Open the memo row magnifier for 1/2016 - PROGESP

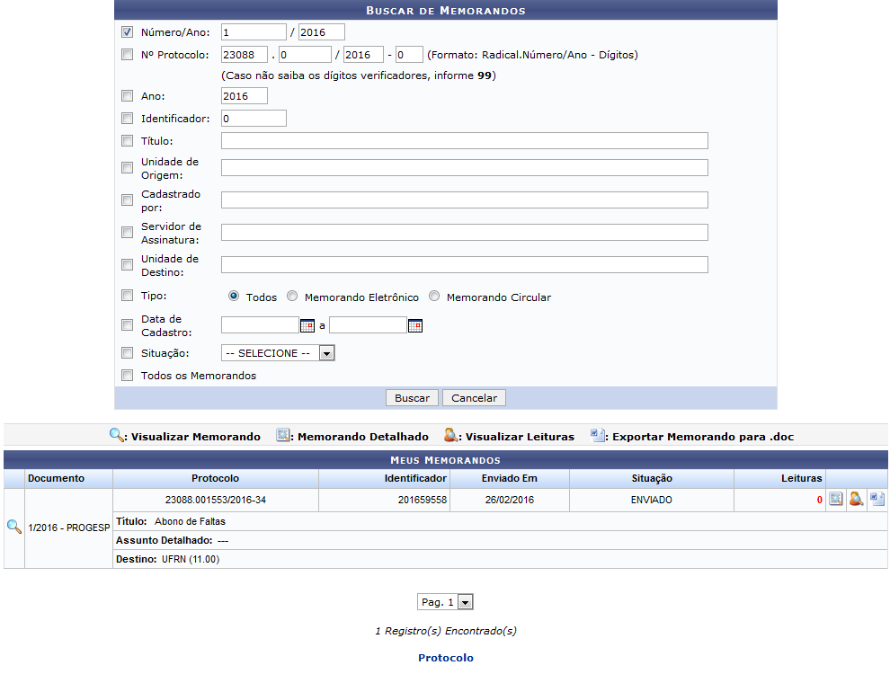[13, 527]
